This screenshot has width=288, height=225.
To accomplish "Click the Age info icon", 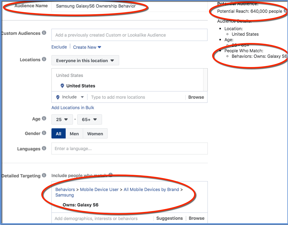I will click(x=44, y=118).
